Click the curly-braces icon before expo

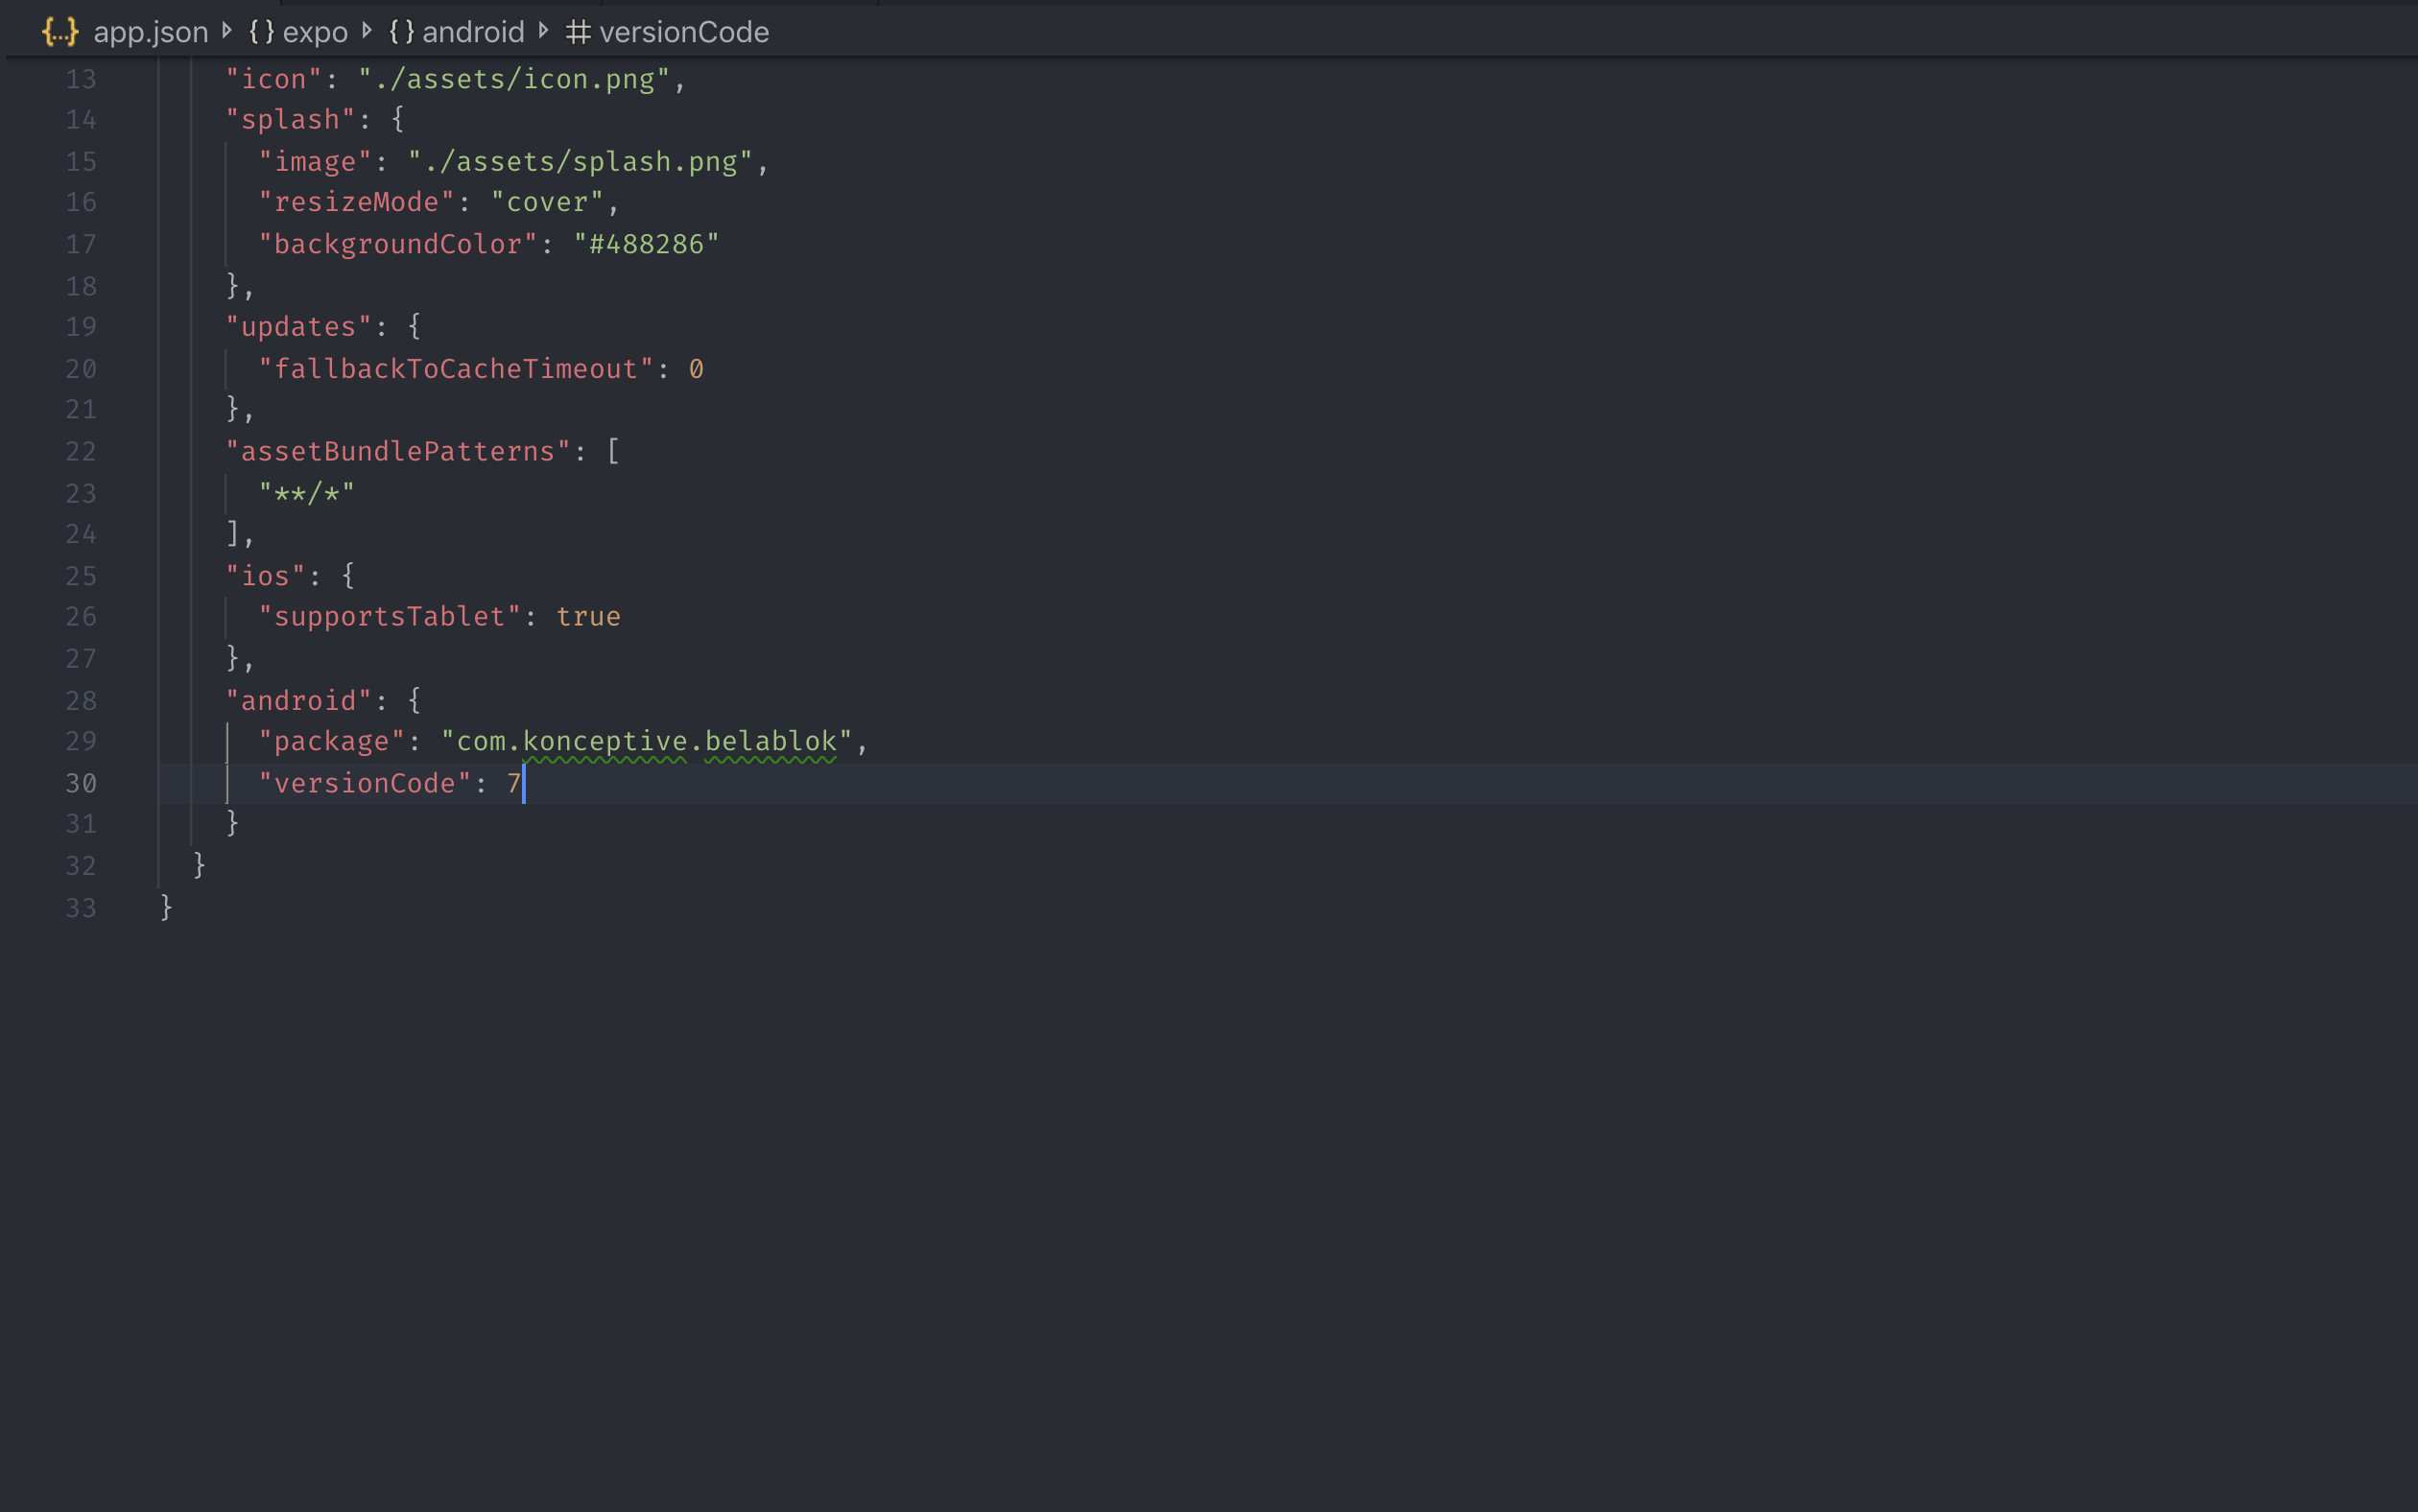(x=262, y=31)
